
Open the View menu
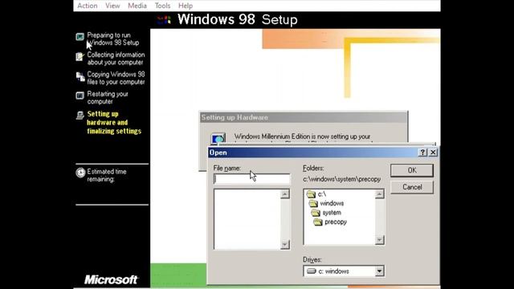(112, 6)
